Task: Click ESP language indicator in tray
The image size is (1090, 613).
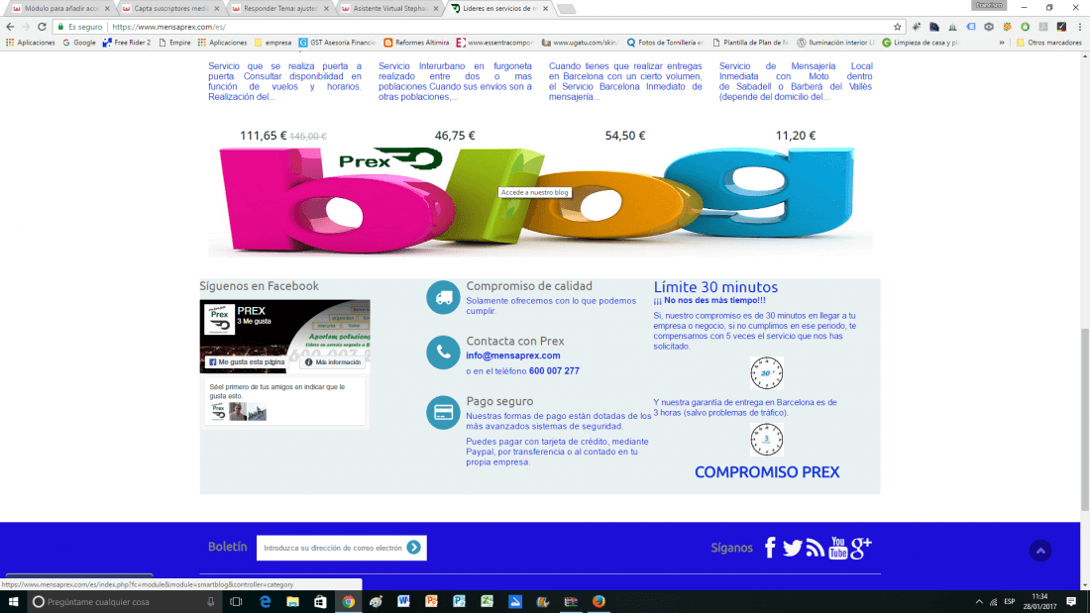Action: pyautogui.click(x=1010, y=602)
